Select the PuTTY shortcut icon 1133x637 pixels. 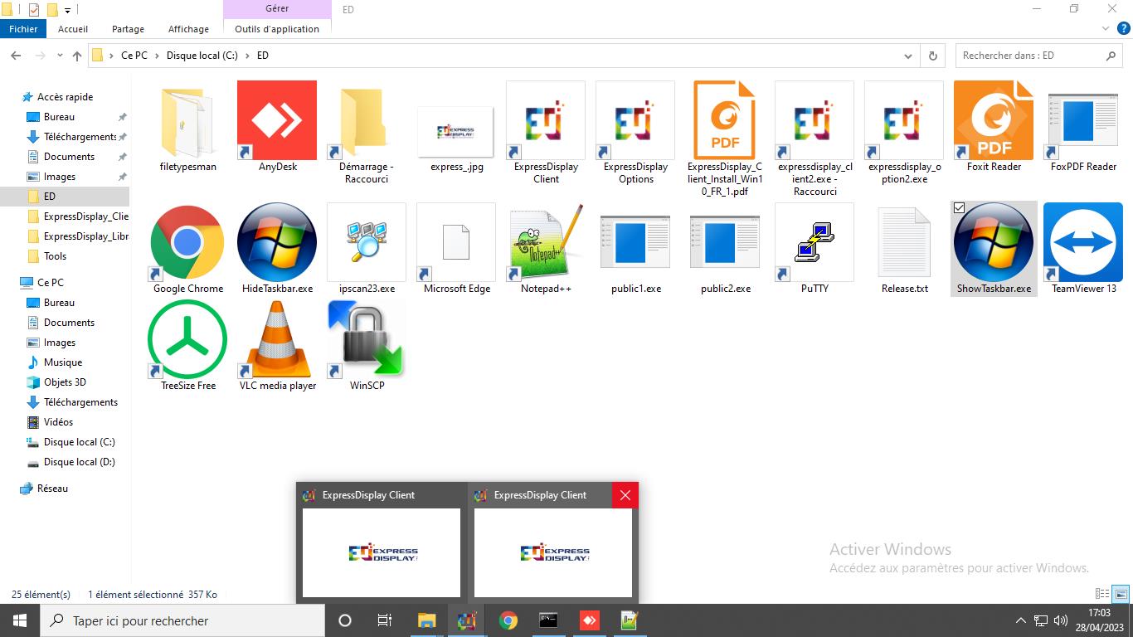(x=814, y=243)
